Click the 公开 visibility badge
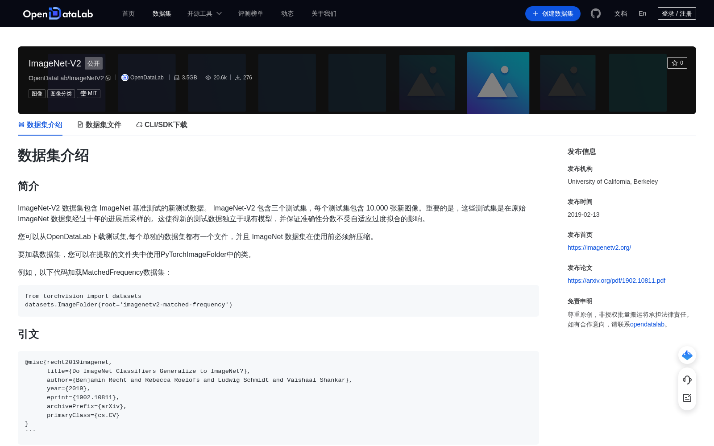Screen dimensions: 714x446 pyautogui.click(x=94, y=63)
